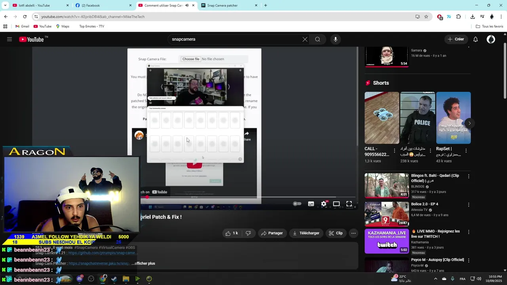Screen dimensions: 507x285
Task: Open YouTube notifications bell
Action: coord(476,39)
